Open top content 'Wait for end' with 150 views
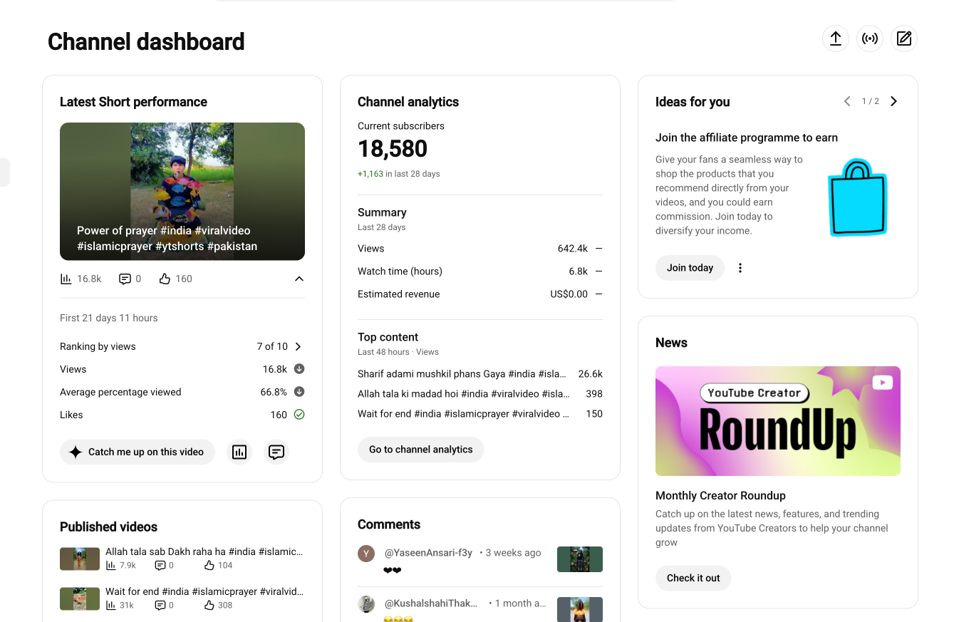954x622 pixels. [x=464, y=413]
